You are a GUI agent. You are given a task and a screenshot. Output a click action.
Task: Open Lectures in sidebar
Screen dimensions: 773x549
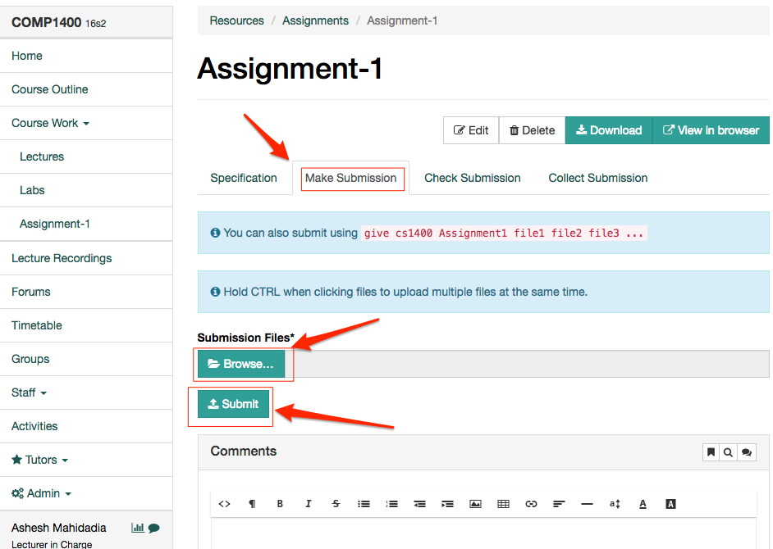pos(86,157)
